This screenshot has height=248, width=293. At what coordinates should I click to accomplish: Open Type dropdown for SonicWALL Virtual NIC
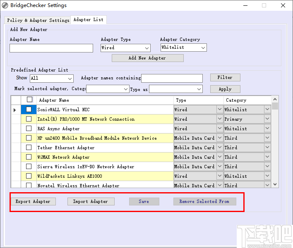220,110
